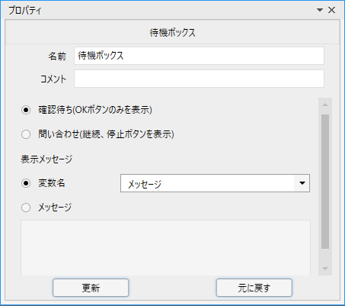Screen dimensions: 345x306
Task: Open the variable name メッセージ combo box
Action: [215, 183]
